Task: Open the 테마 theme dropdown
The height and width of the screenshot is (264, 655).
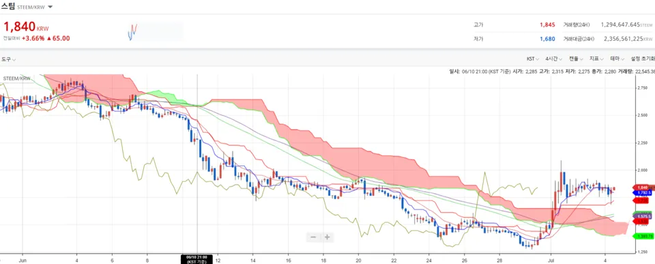Action: coord(617,59)
